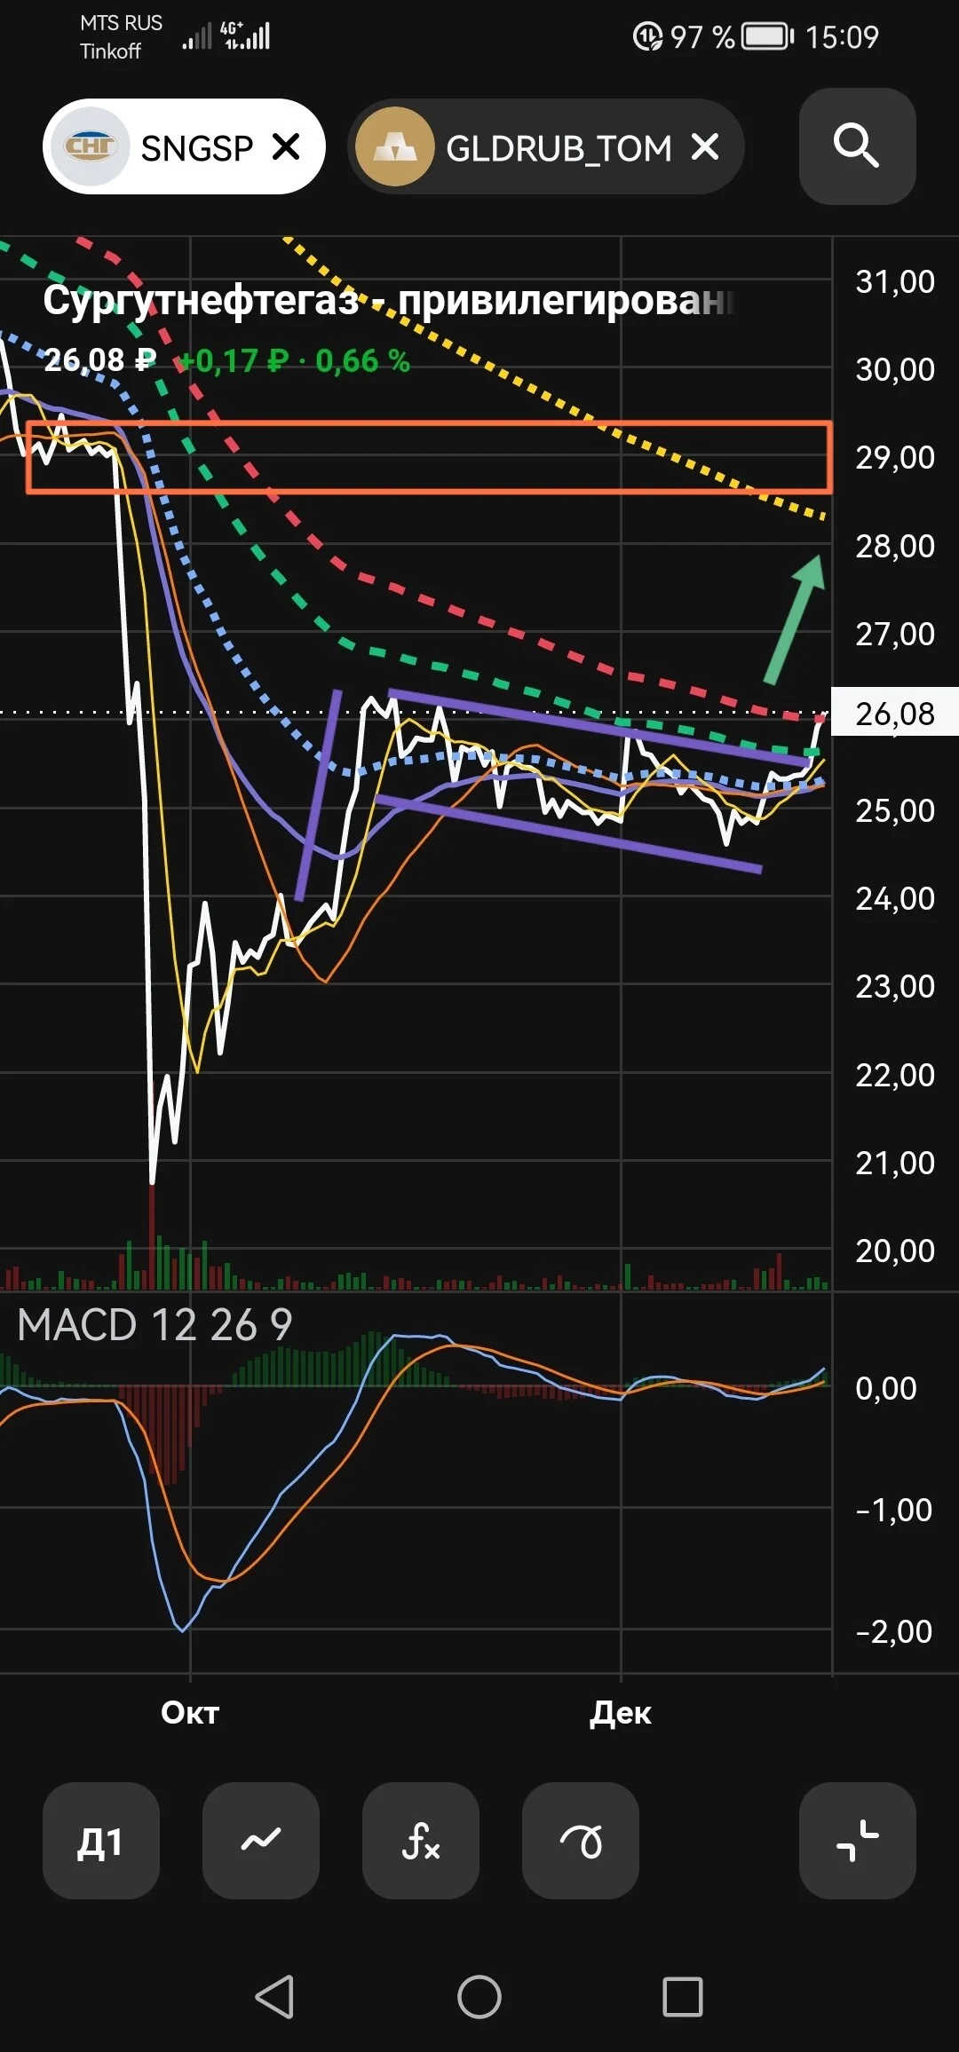Tap the Surgutneftegaz logo icon
Image resolution: width=959 pixels, height=2052 pixels.
pyautogui.click(x=91, y=146)
